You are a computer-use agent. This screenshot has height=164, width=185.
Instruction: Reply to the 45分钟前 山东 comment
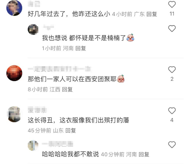point(70,130)
